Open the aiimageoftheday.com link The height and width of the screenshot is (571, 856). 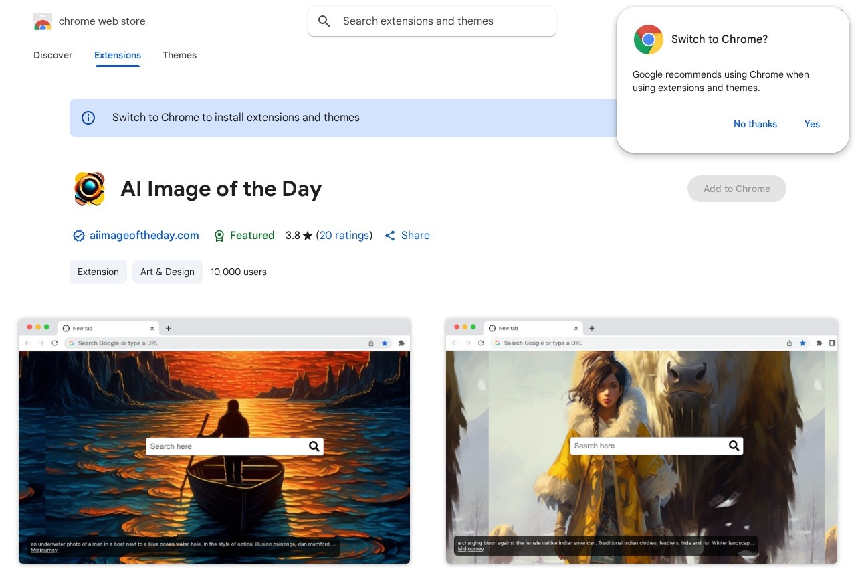pos(144,236)
